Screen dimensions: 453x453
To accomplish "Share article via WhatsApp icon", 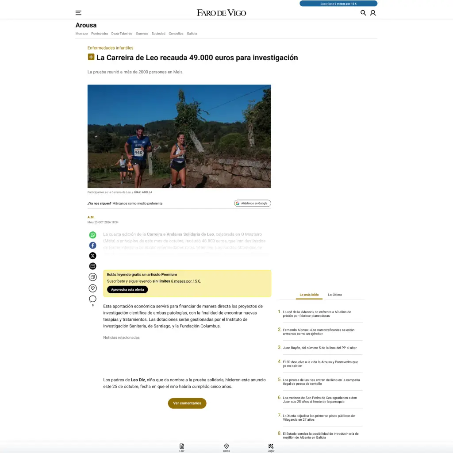I will 92,235.
